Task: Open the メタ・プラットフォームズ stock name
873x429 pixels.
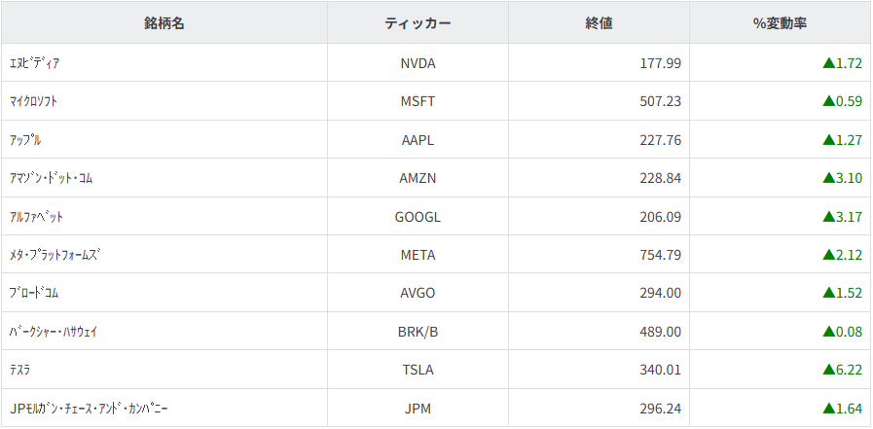Action: [x=55, y=255]
